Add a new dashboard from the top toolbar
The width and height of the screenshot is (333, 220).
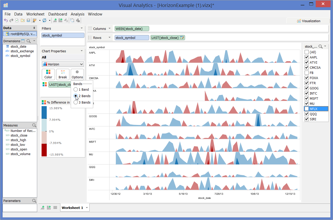tap(60, 21)
